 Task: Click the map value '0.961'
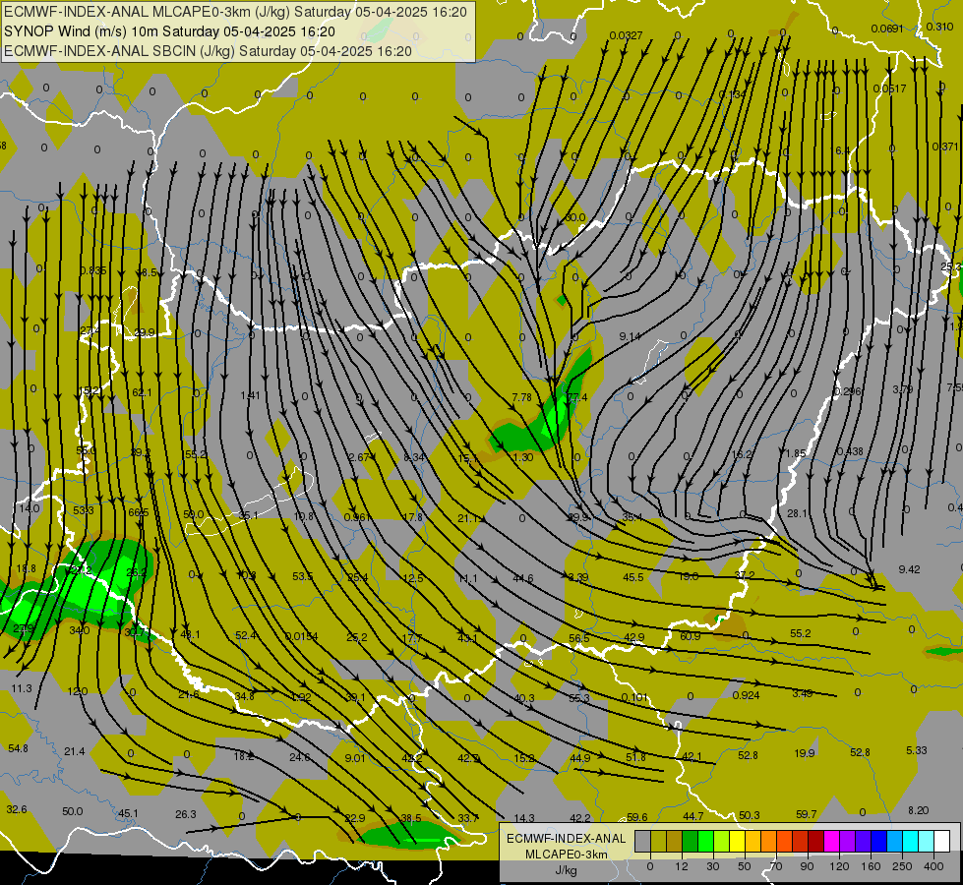click(357, 517)
